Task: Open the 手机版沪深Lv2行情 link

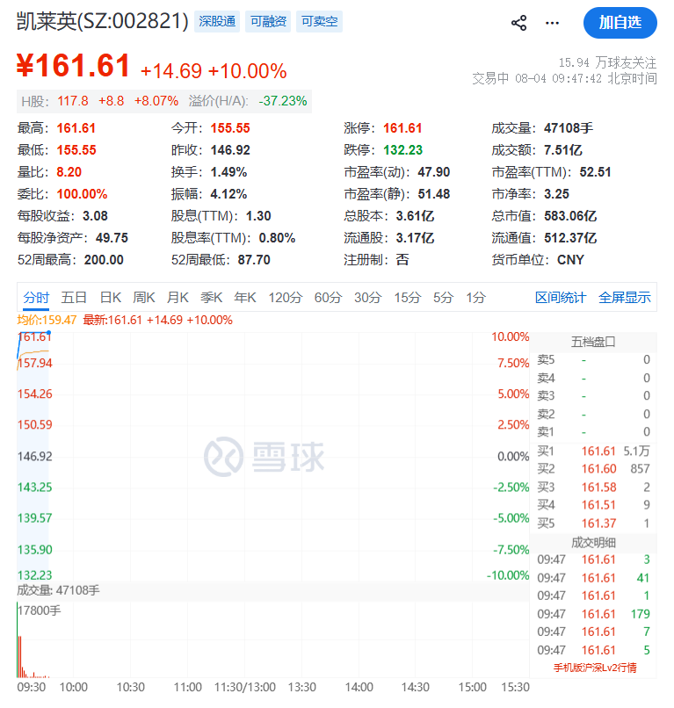Action: [595, 668]
